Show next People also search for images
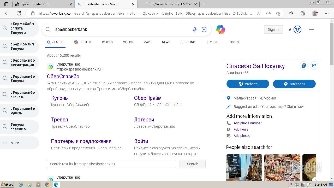Screen dimensions: 334x188 coord(316,180)
